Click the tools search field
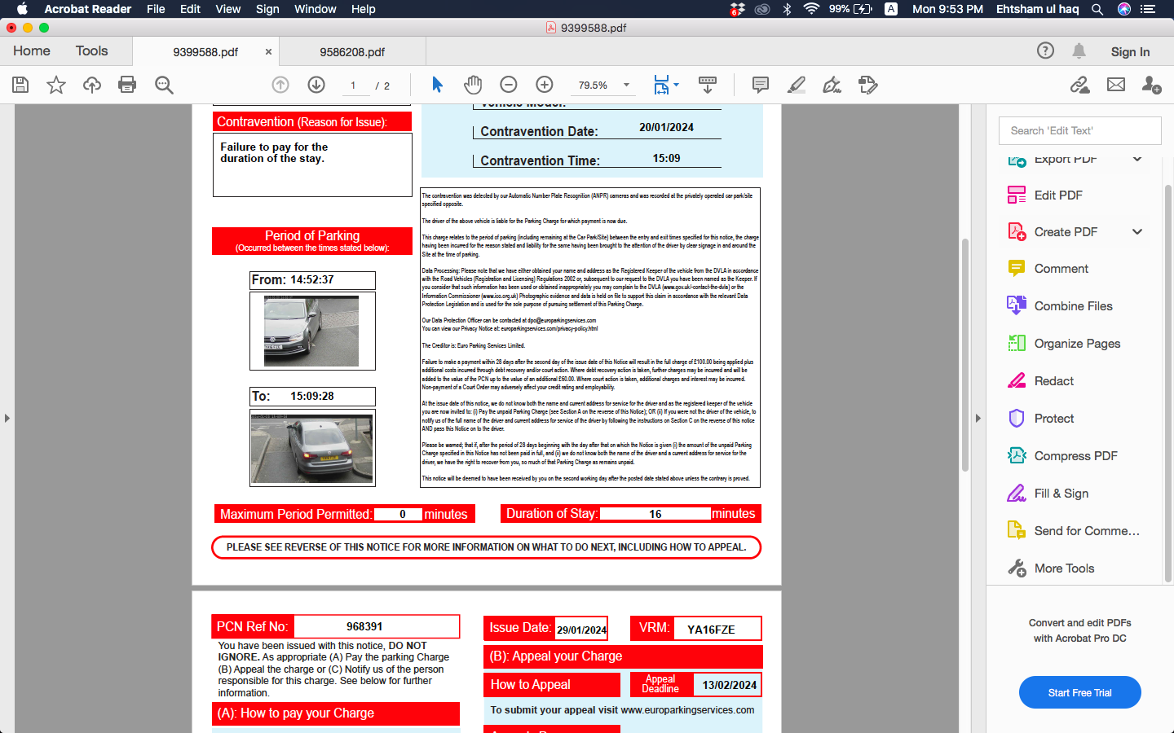Image resolution: width=1174 pixels, height=733 pixels. pyautogui.click(x=1079, y=130)
